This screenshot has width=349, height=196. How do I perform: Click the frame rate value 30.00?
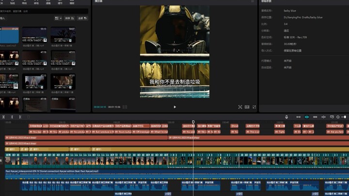[290, 44]
